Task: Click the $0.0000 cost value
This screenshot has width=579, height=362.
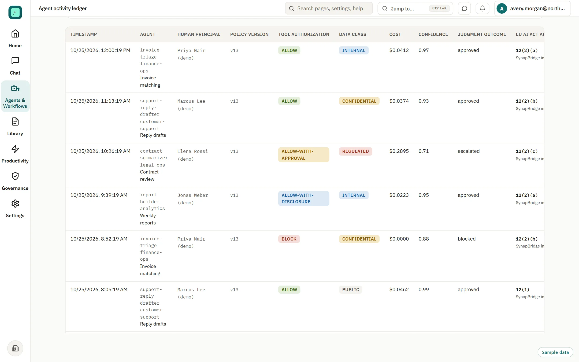Action: 399,239
